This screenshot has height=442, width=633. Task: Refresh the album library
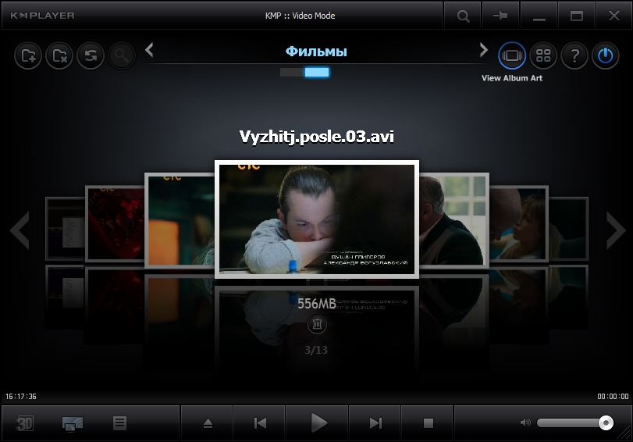91,55
